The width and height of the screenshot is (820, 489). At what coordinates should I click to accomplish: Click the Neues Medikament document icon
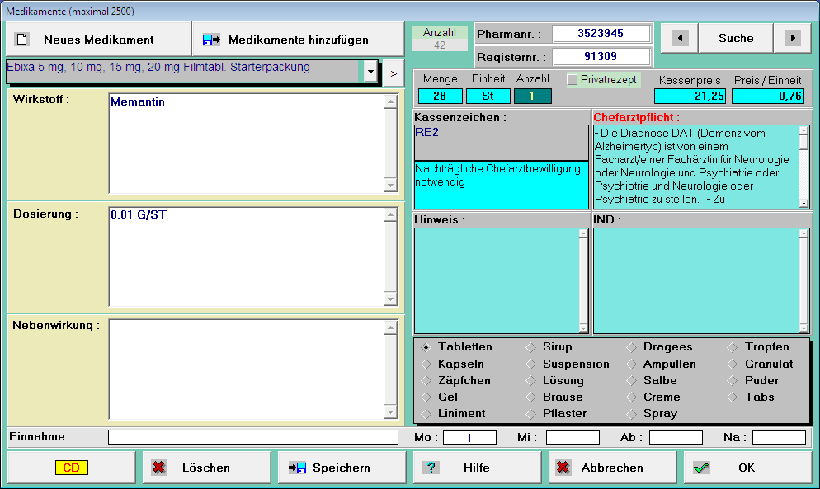pyautogui.click(x=22, y=40)
